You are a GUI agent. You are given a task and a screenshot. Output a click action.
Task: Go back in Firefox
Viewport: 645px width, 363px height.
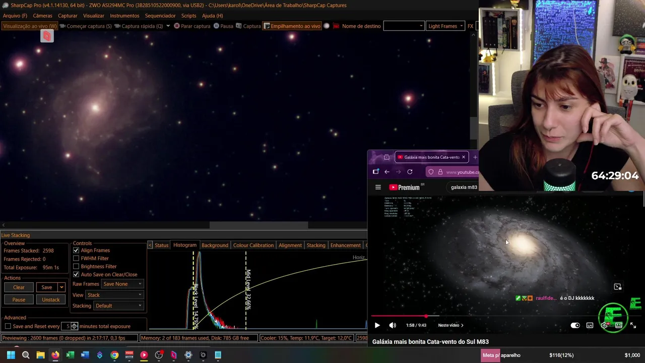(x=386, y=172)
